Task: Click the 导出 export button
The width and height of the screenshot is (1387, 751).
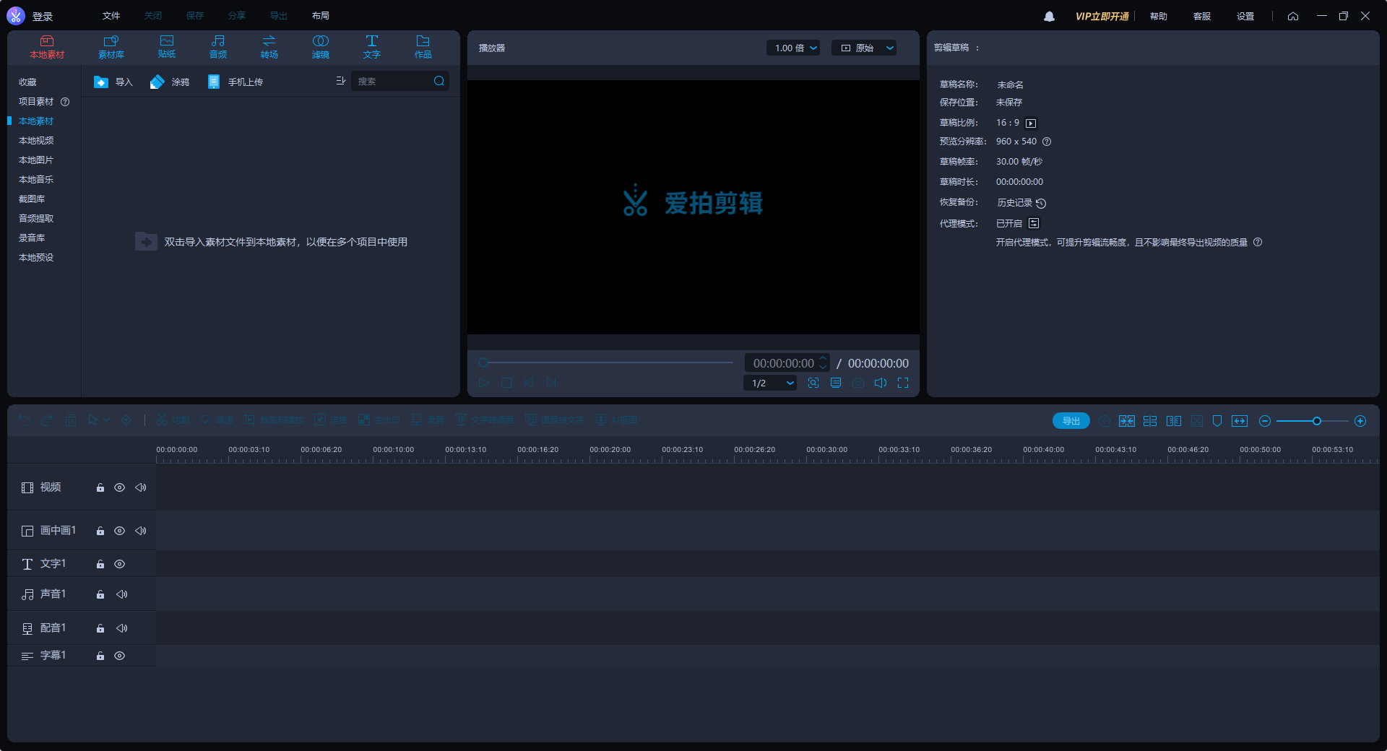Action: click(1071, 420)
